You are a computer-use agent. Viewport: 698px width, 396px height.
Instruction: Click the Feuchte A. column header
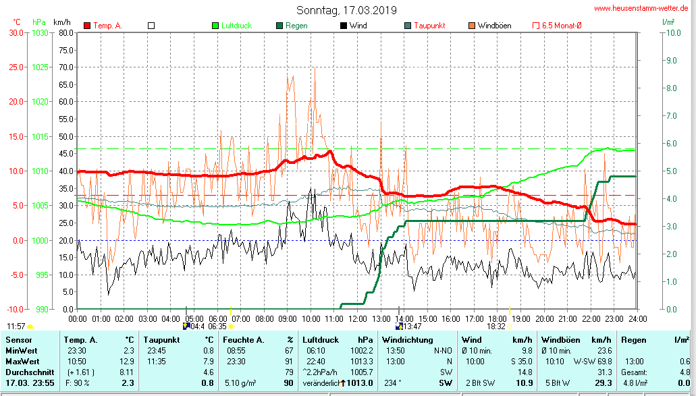pos(244,339)
